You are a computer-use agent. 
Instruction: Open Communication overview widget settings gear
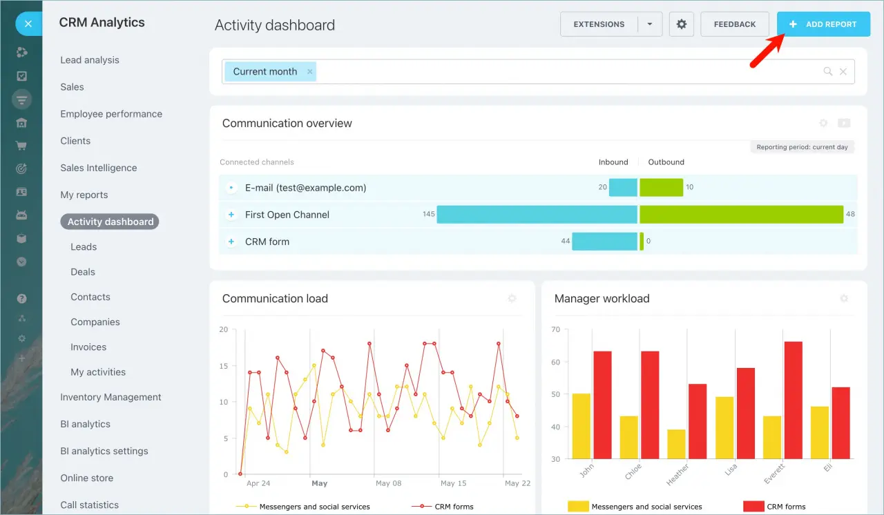pyautogui.click(x=823, y=124)
